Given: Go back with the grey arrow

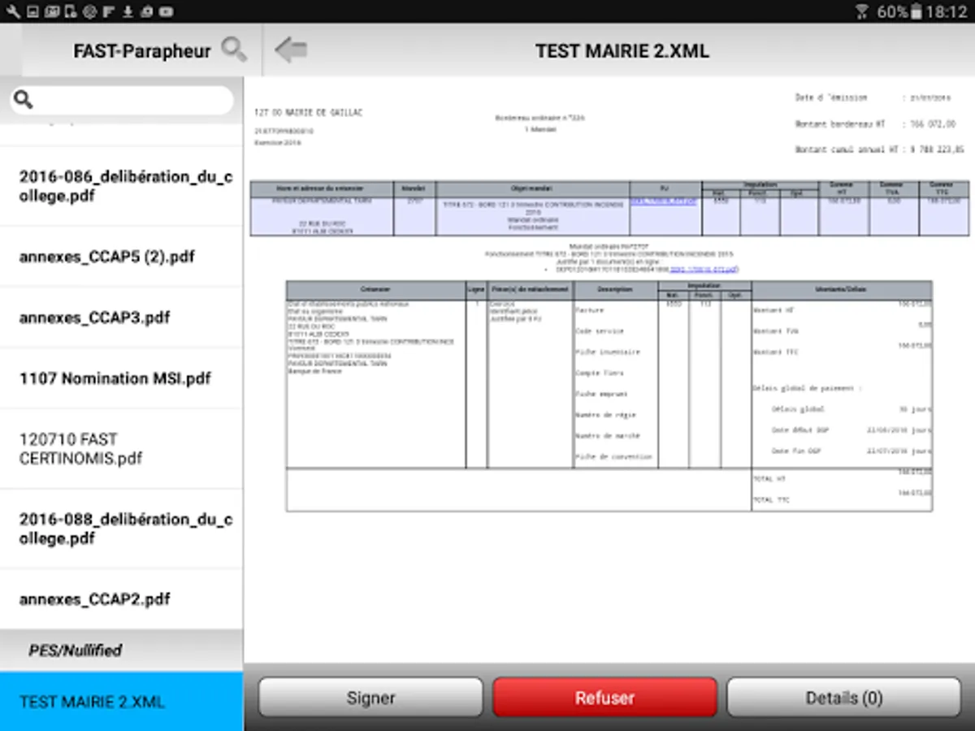Looking at the screenshot, I should pos(291,50).
